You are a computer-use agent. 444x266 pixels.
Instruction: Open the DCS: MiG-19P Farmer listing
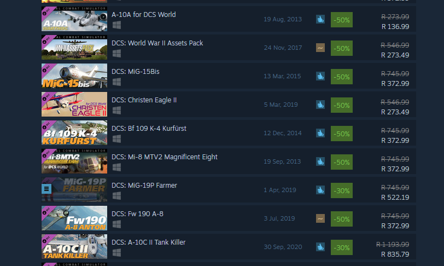coord(144,186)
